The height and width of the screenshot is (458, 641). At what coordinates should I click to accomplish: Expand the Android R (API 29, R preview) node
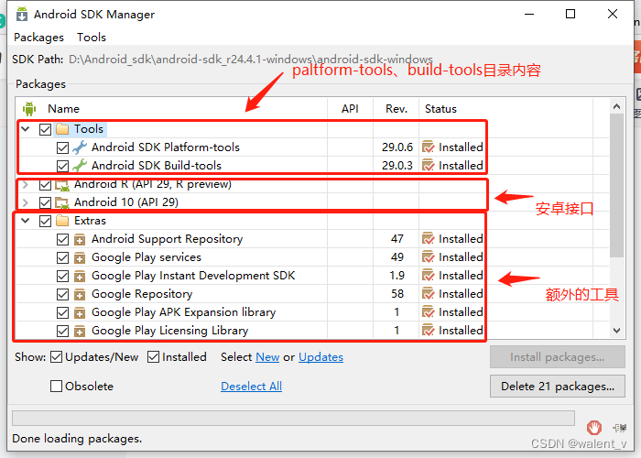(26, 185)
